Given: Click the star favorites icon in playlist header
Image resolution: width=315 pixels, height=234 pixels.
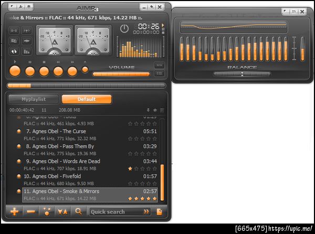Looking at the screenshot, I should (x=155, y=110).
